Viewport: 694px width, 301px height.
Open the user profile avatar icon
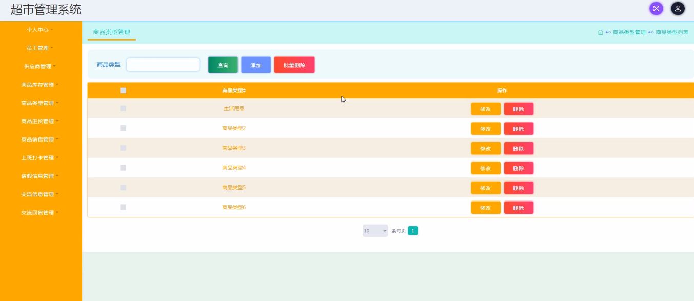point(678,8)
